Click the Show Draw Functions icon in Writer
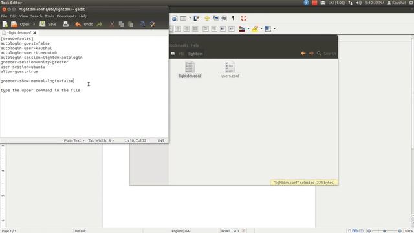 pos(196,18)
